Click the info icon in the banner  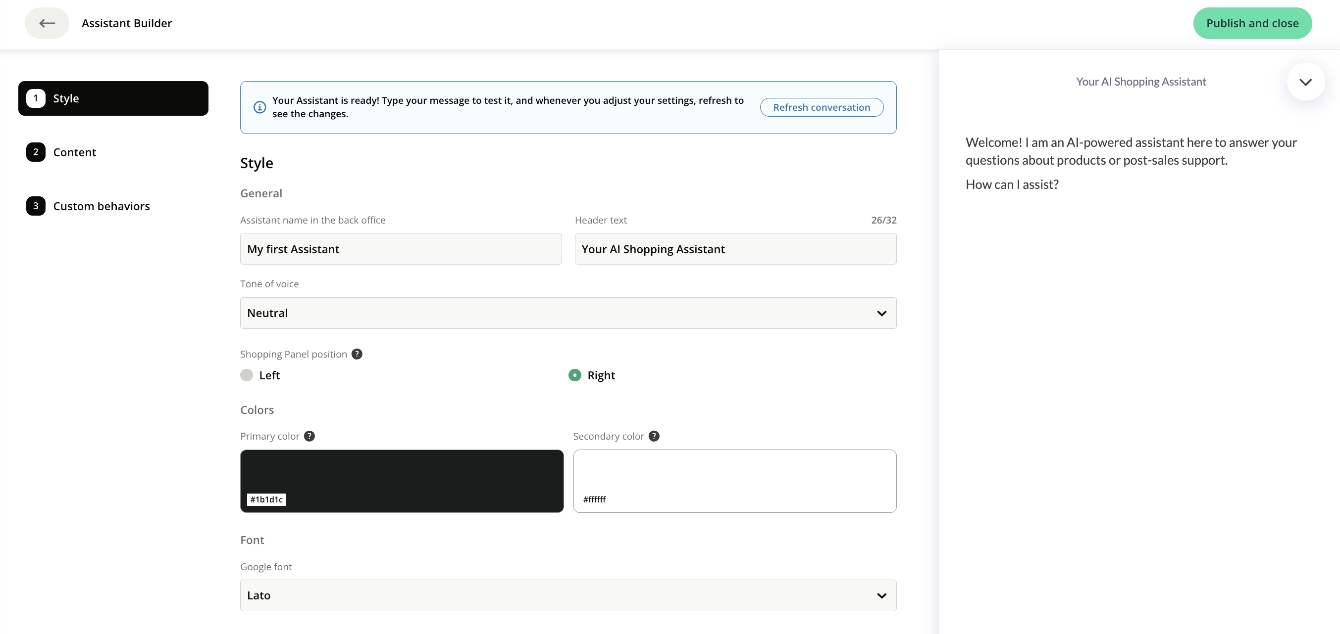[x=259, y=107]
